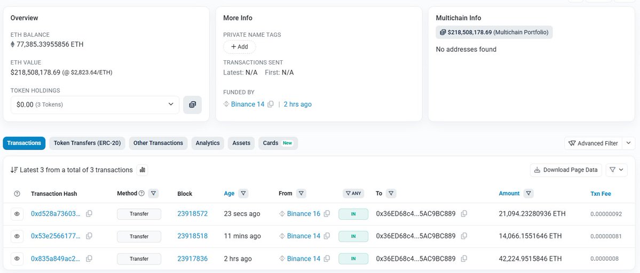The width and height of the screenshot is (640, 273).
Task: Copy the Binance 14 funder address
Action: 271,105
